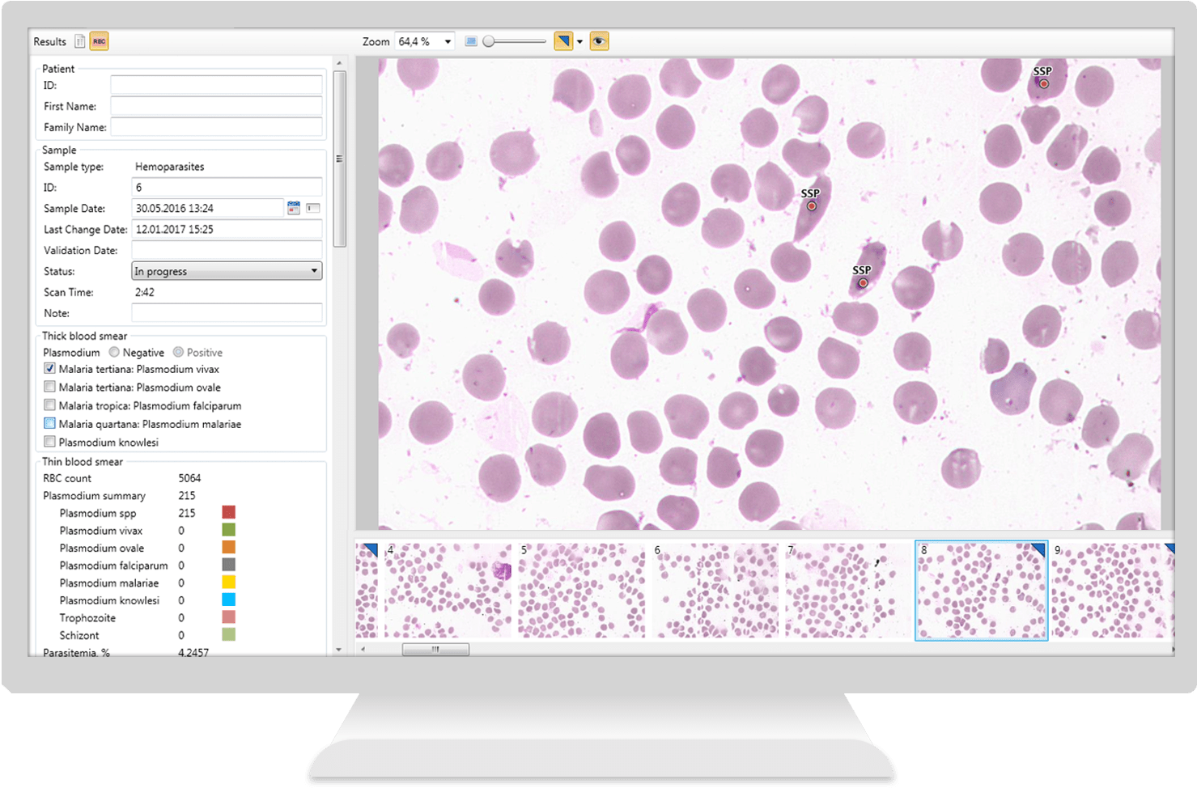
Task: Click the time field icon beside calendar
Action: click(313, 209)
